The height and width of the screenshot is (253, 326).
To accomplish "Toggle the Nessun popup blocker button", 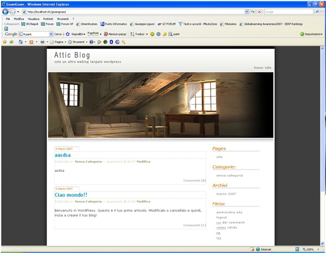I will point(115,34).
